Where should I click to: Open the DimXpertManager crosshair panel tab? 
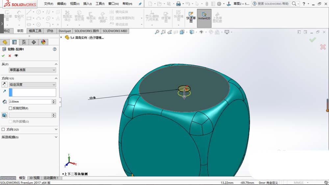click(34, 42)
